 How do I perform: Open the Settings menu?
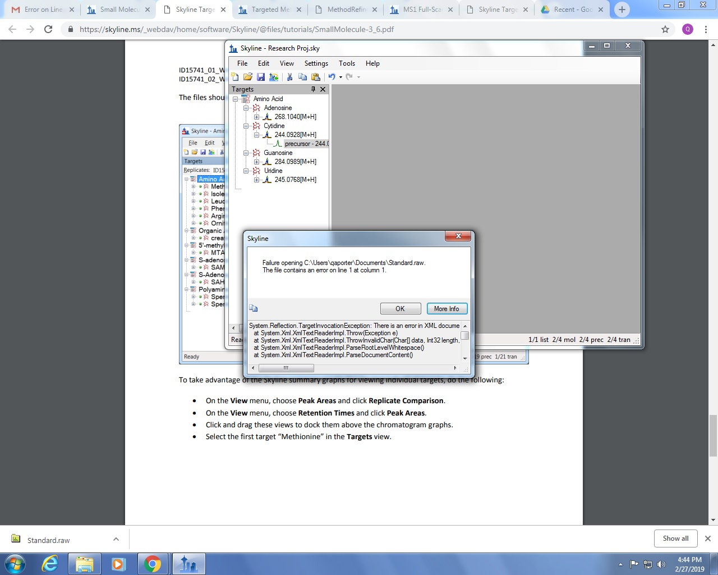[x=316, y=63]
